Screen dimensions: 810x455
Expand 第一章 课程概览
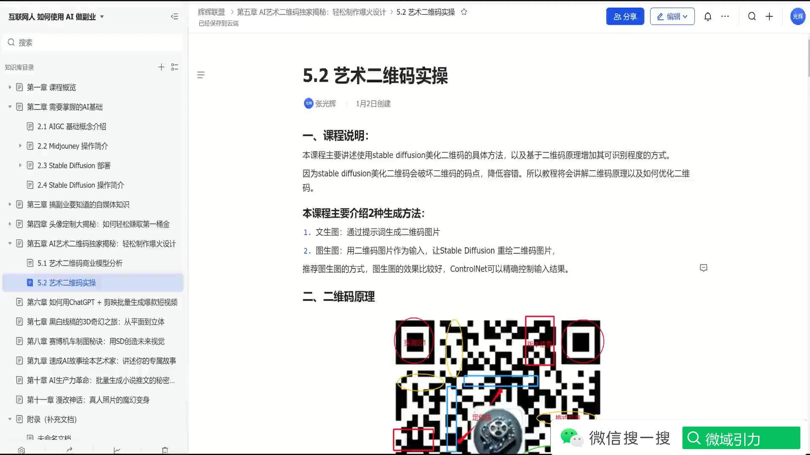10,87
